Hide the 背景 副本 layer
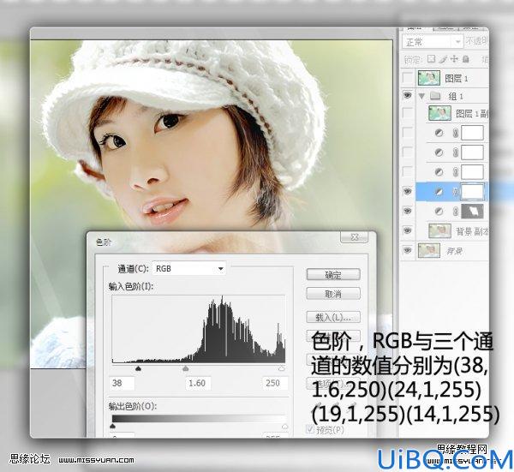The height and width of the screenshot is (472, 514). tap(408, 230)
